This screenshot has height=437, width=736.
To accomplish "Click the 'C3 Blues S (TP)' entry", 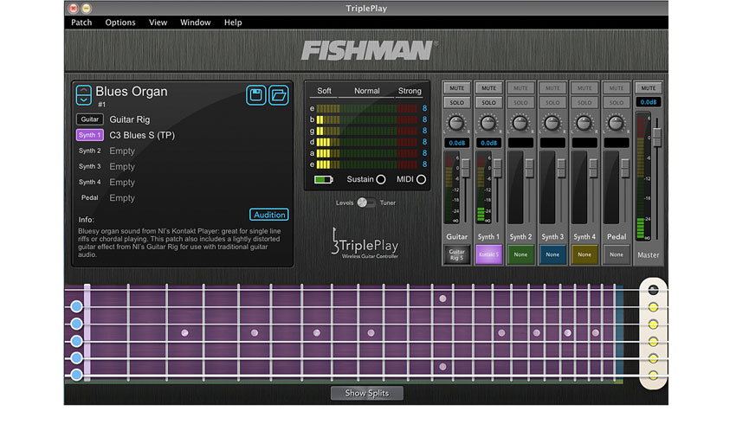I will 142,135.
